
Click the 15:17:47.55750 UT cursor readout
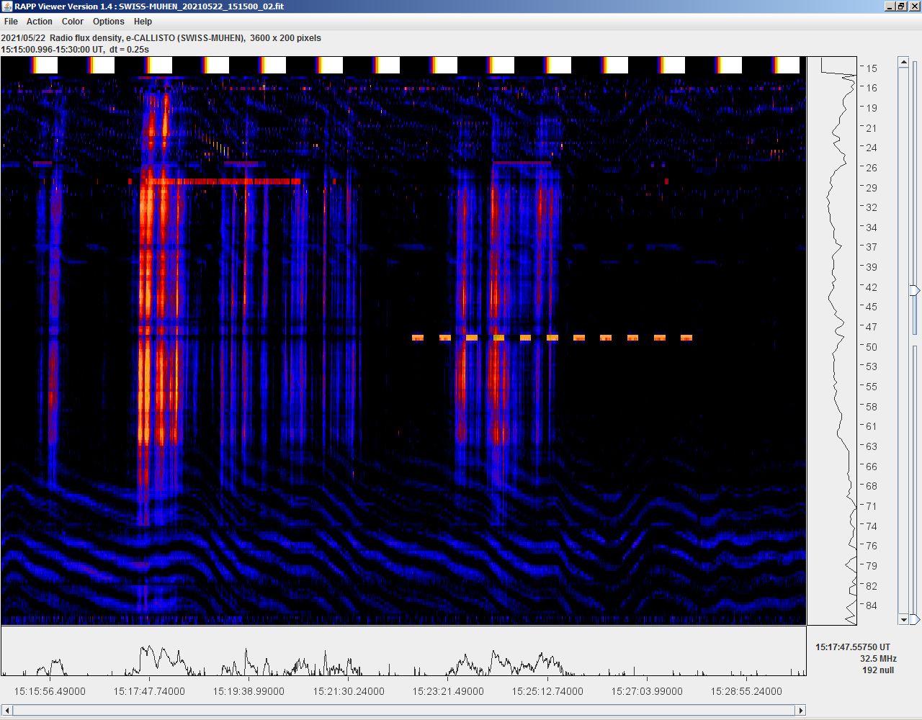[853, 647]
